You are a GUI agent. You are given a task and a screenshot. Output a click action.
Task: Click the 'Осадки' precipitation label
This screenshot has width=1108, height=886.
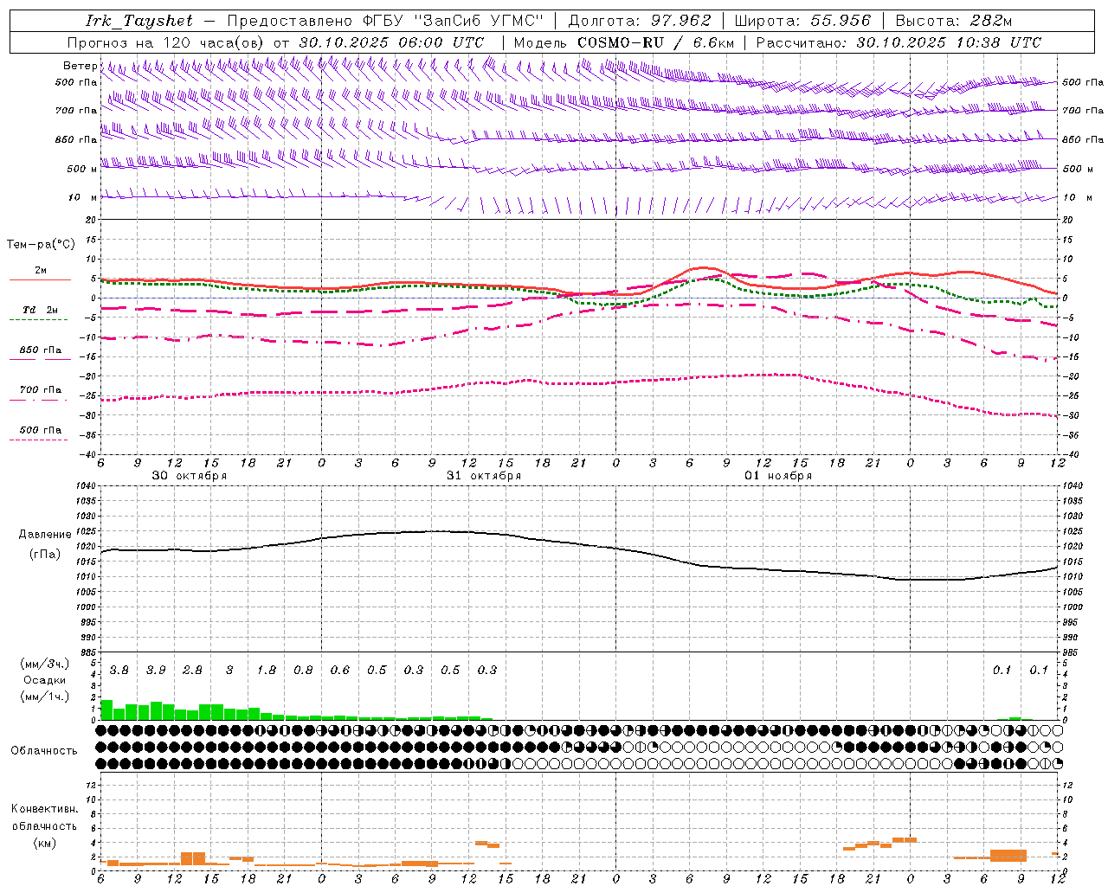pos(45,680)
